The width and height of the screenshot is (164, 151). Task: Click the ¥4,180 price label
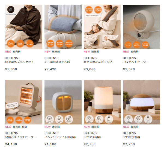(11, 144)
